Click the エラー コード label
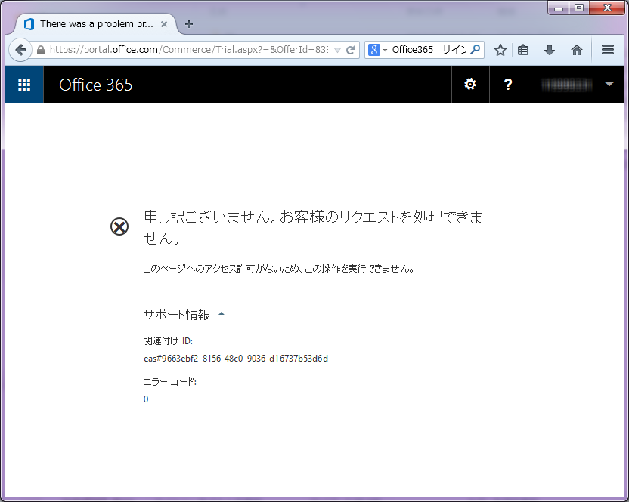The width and height of the screenshot is (629, 502). pos(169,382)
